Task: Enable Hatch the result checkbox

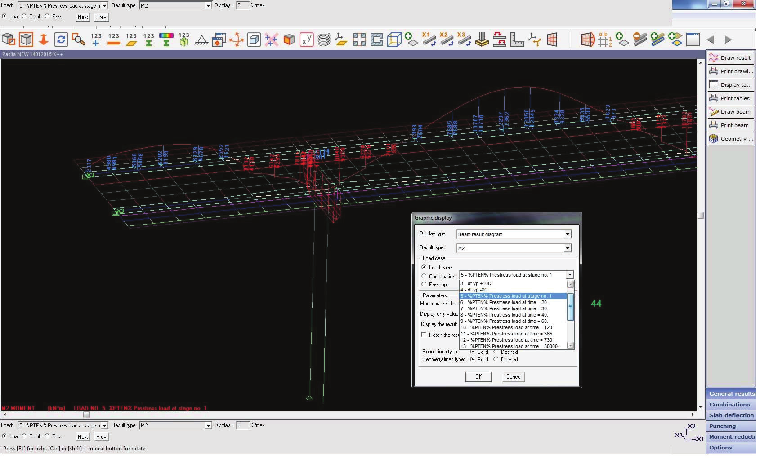Action: pos(424,335)
